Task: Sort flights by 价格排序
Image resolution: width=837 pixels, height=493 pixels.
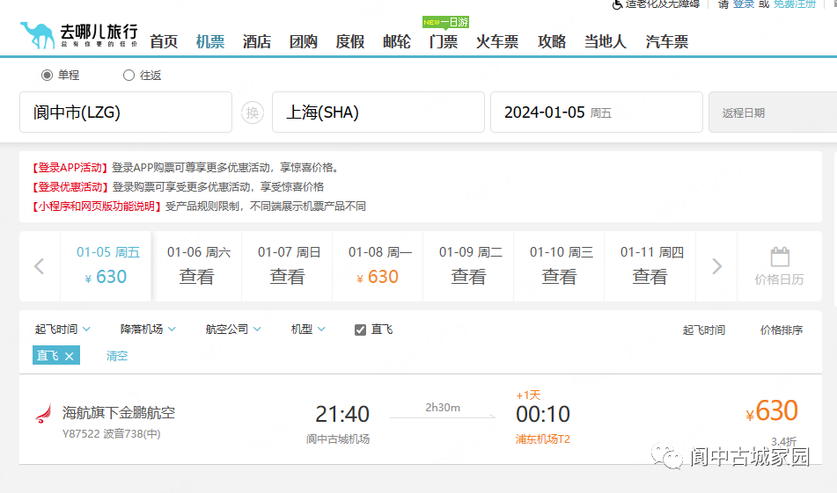Action: [782, 330]
